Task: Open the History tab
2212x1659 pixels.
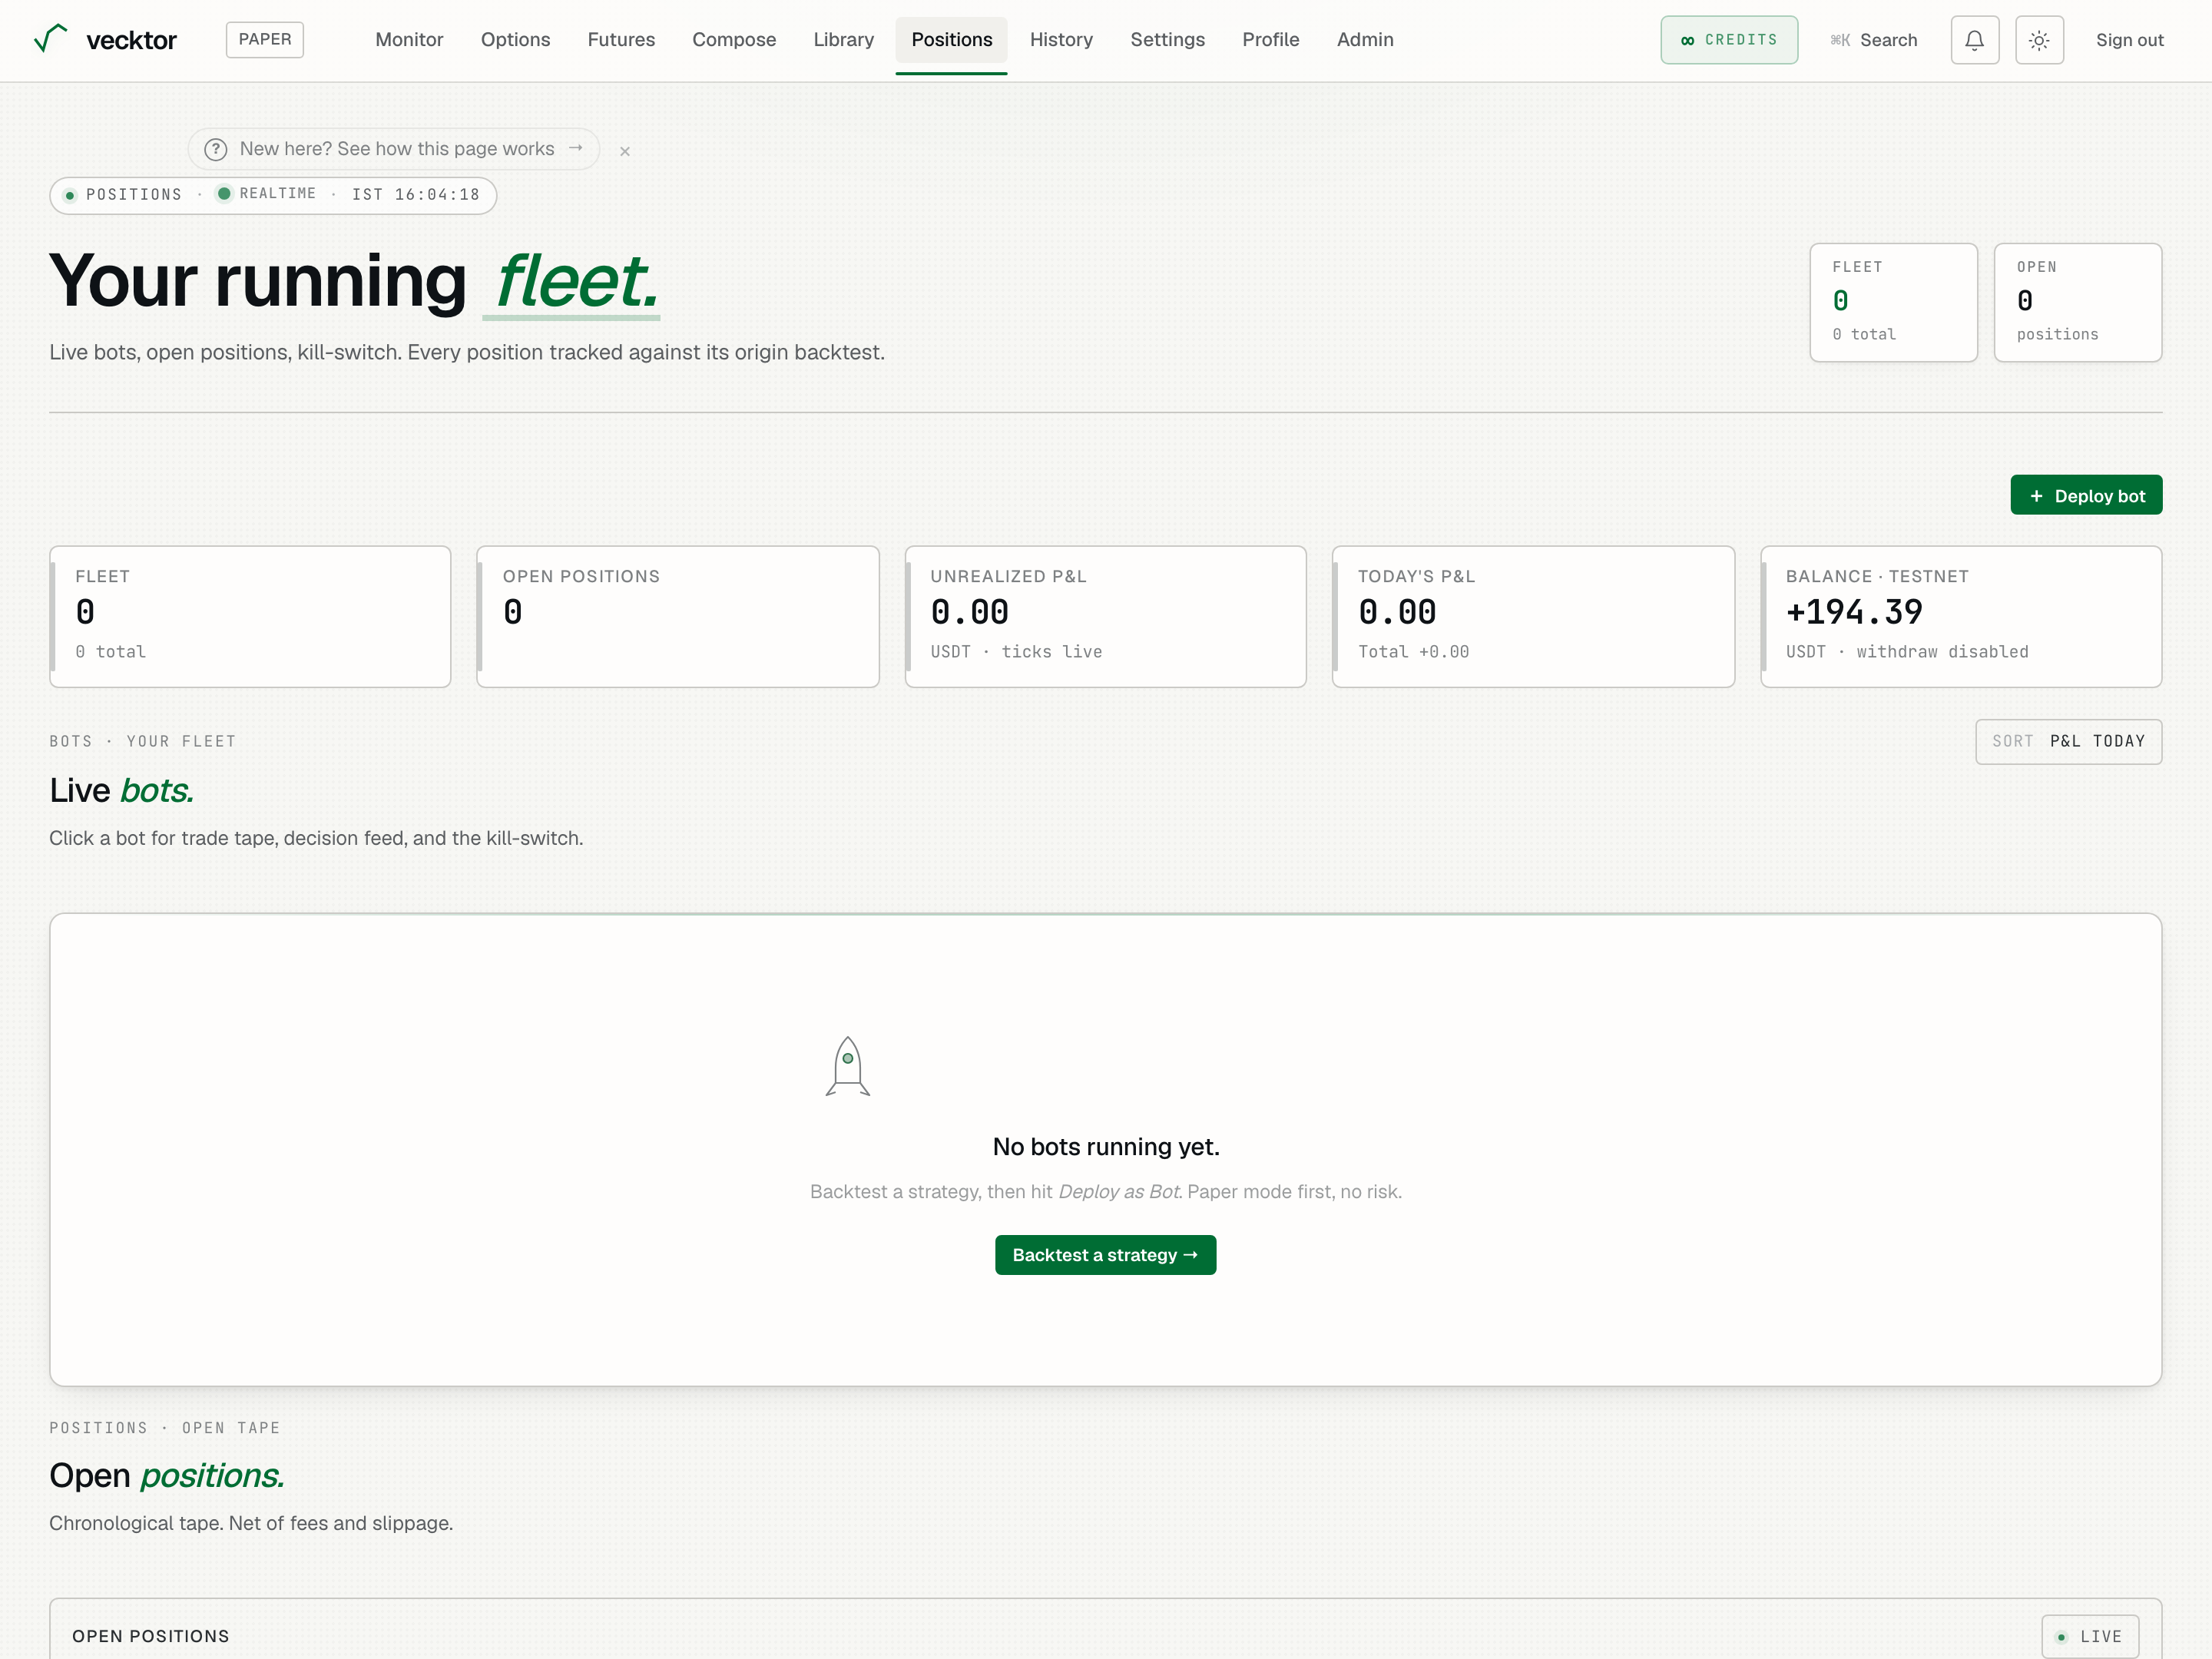Action: coord(1061,40)
